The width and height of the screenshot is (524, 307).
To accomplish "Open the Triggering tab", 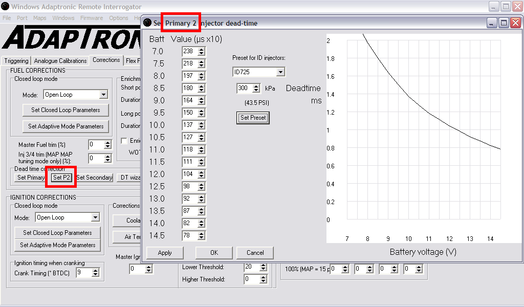I will tap(16, 61).
